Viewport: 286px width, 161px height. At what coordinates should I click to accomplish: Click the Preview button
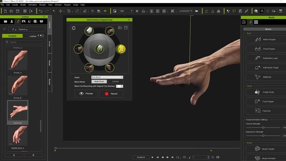[86, 93]
